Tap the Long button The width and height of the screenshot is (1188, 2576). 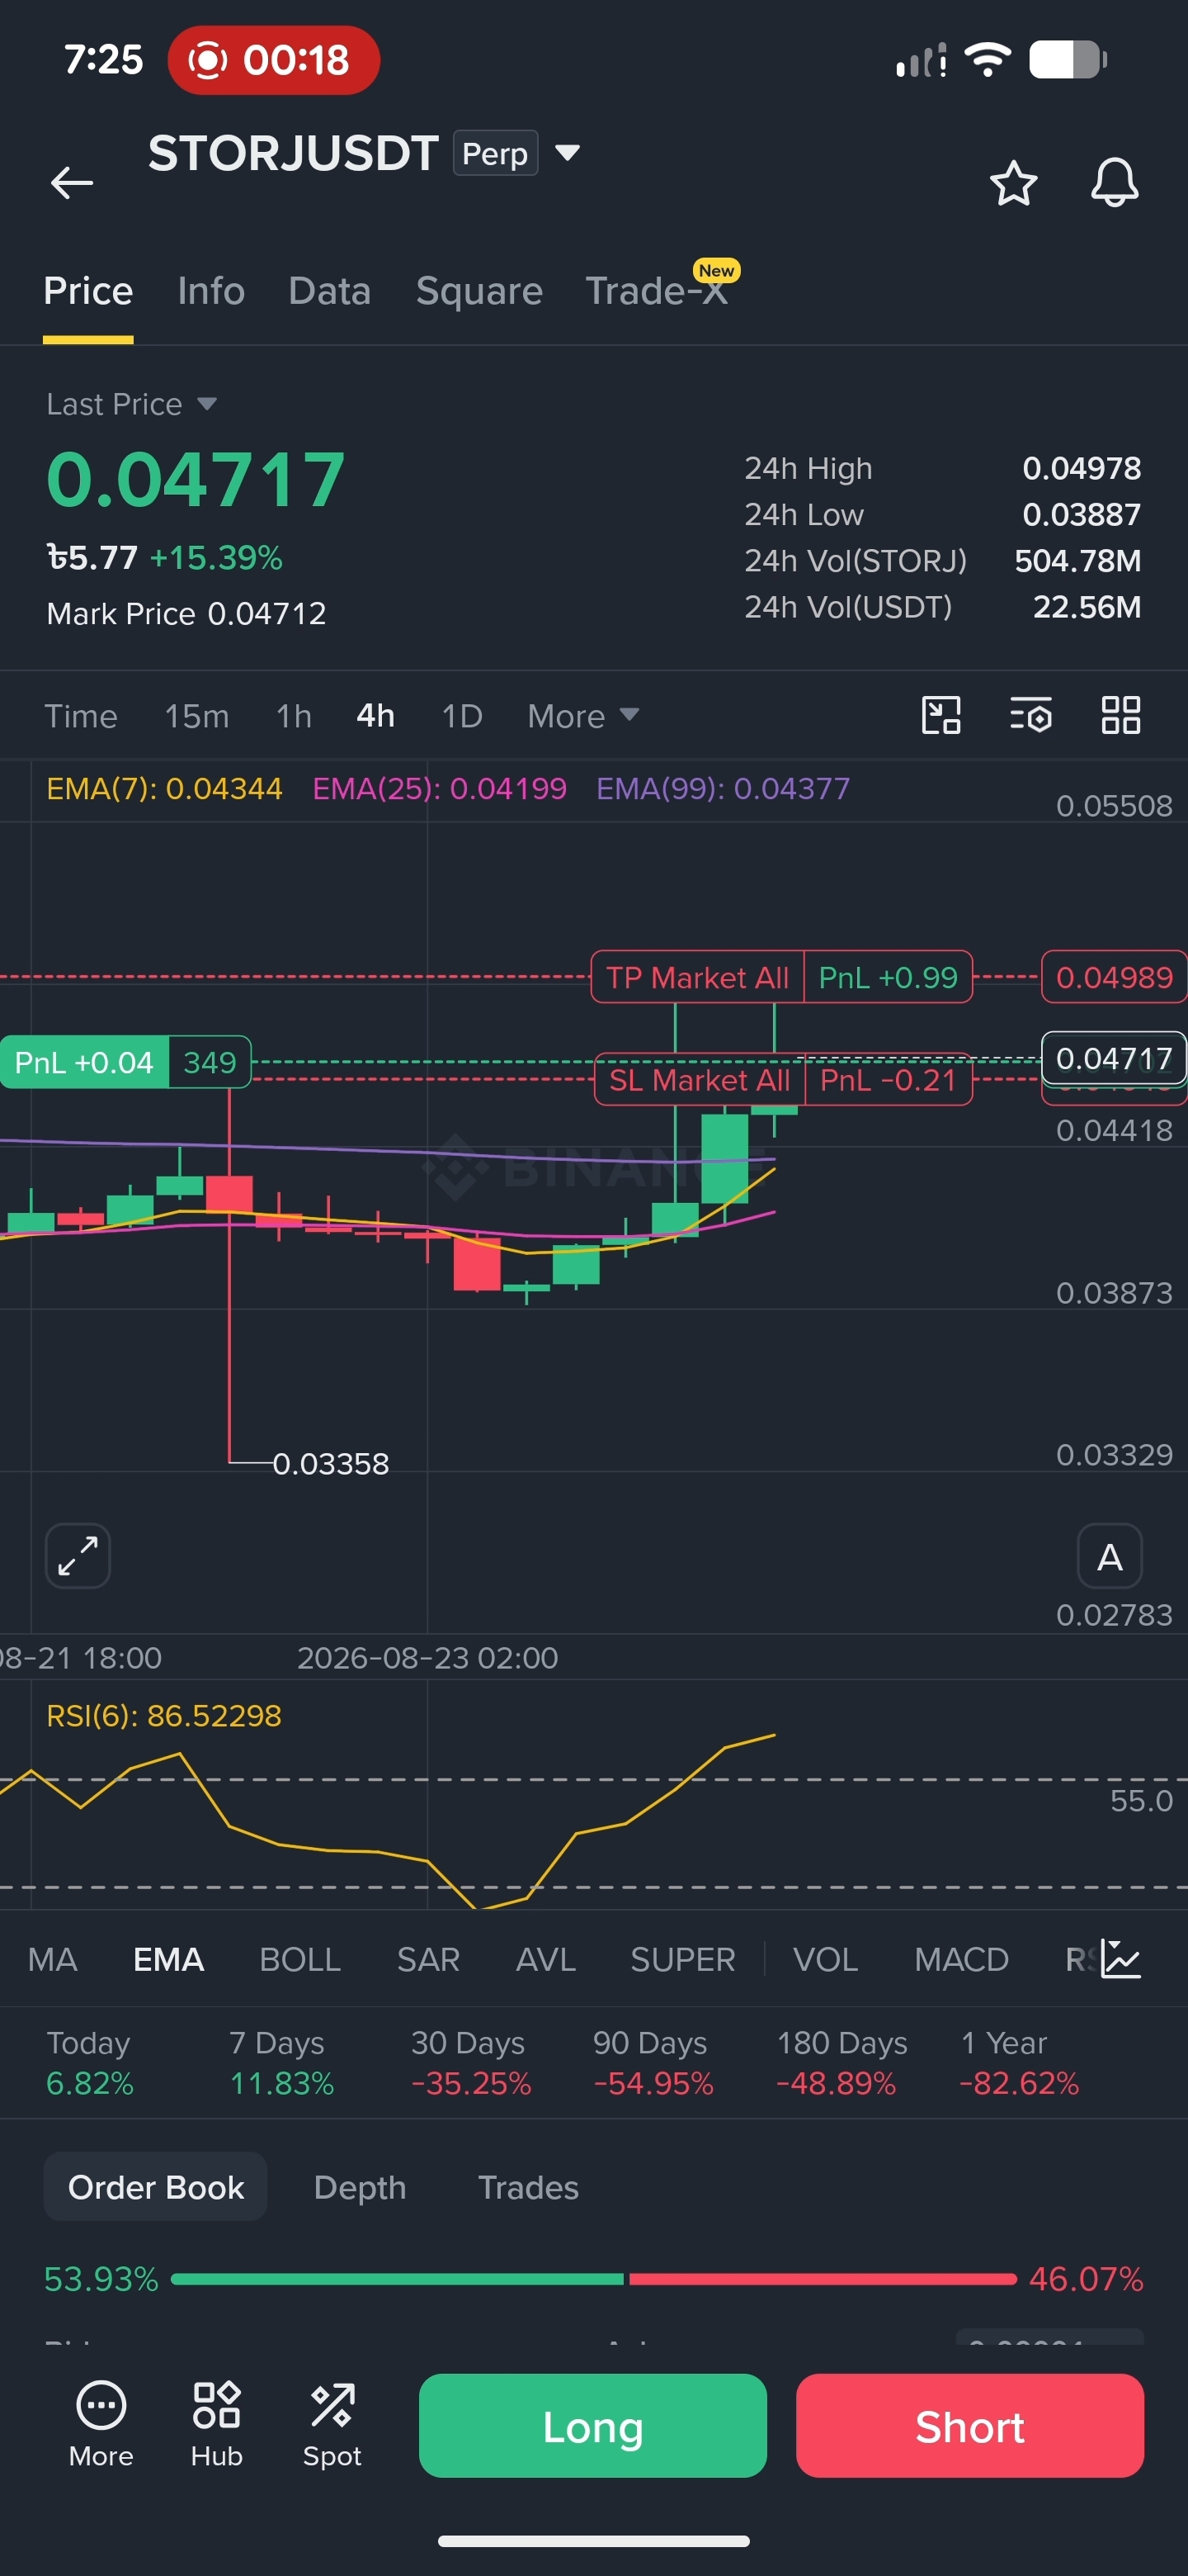tap(592, 2425)
